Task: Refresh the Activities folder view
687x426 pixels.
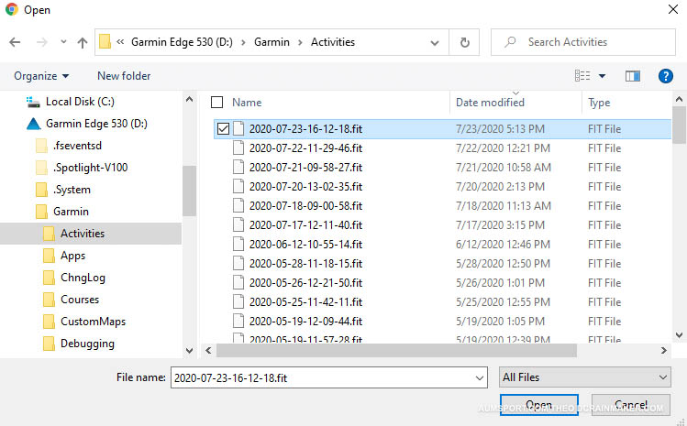Action: point(464,42)
